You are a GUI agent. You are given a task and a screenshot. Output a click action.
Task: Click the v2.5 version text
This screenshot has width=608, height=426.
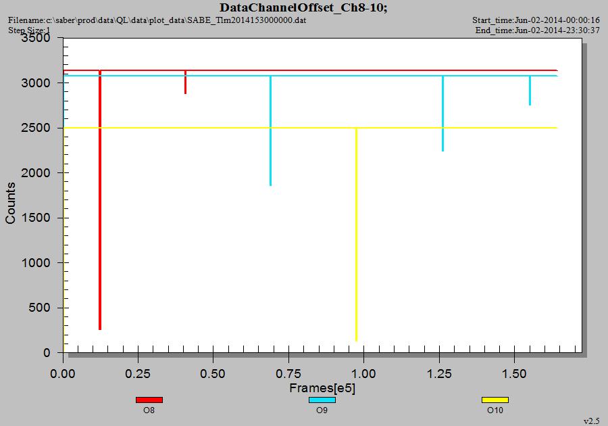[x=591, y=421]
